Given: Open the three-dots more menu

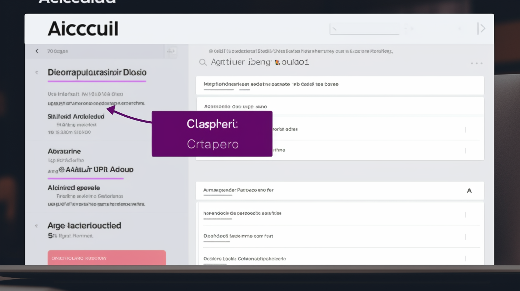Looking at the screenshot, I should tap(476, 63).
